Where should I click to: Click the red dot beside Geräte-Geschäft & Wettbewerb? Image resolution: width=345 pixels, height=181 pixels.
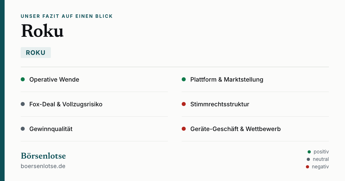[x=184, y=129]
